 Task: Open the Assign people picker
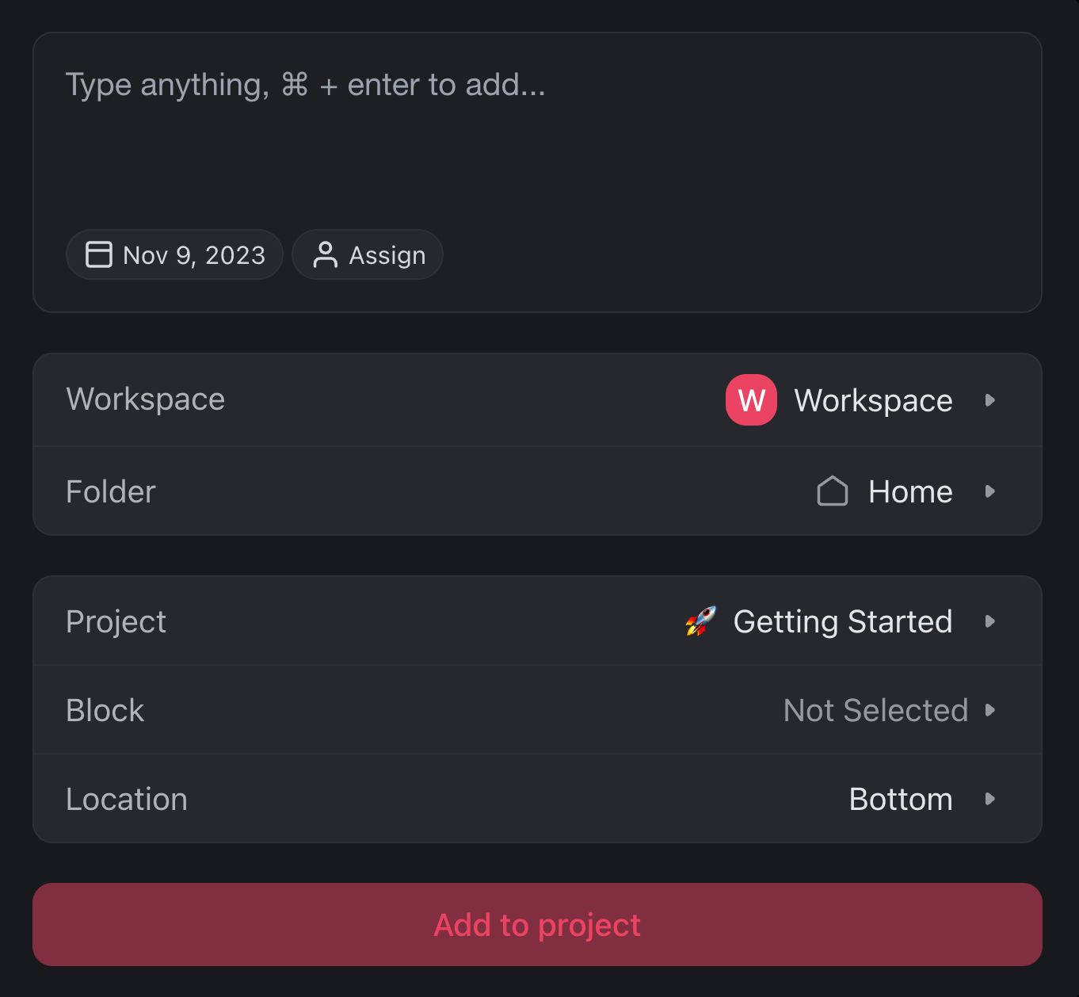[x=367, y=254]
